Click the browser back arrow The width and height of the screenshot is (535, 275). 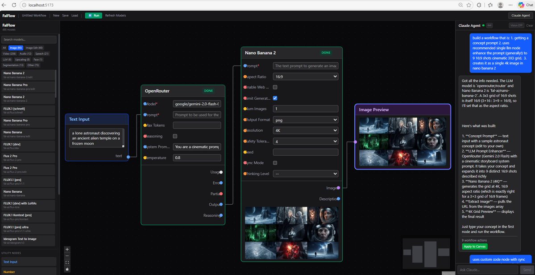[4, 5]
